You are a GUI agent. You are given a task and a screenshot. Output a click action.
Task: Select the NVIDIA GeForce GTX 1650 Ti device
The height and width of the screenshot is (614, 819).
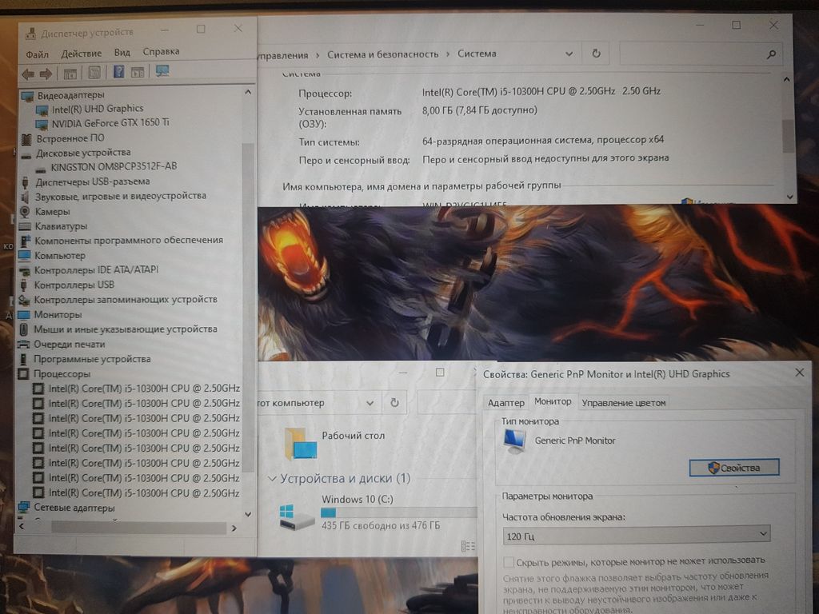(110, 123)
